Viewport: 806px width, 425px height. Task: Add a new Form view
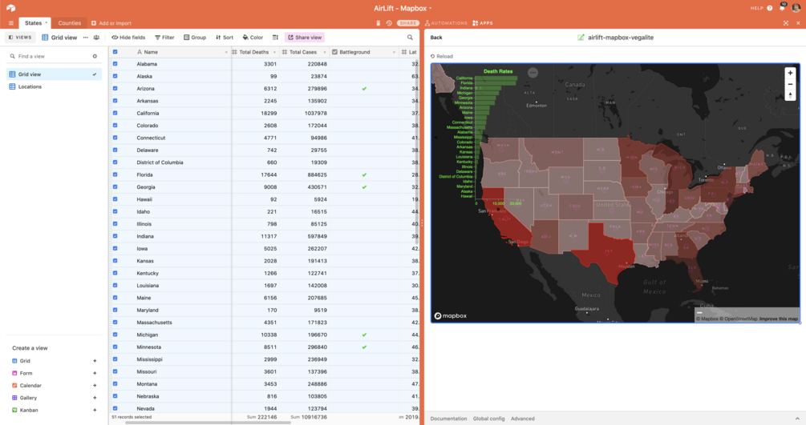[x=95, y=373]
